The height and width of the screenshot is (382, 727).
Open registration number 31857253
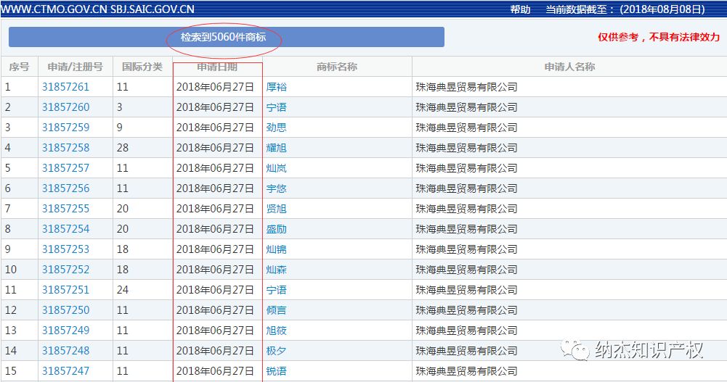(65, 249)
